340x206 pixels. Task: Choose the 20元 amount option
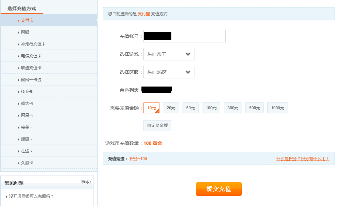(x=171, y=108)
